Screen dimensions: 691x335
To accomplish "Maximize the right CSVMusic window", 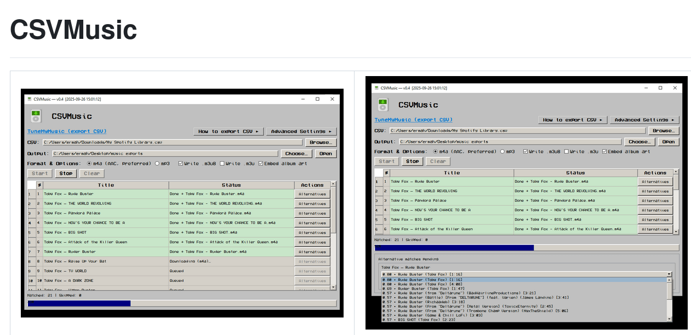I will point(660,88).
